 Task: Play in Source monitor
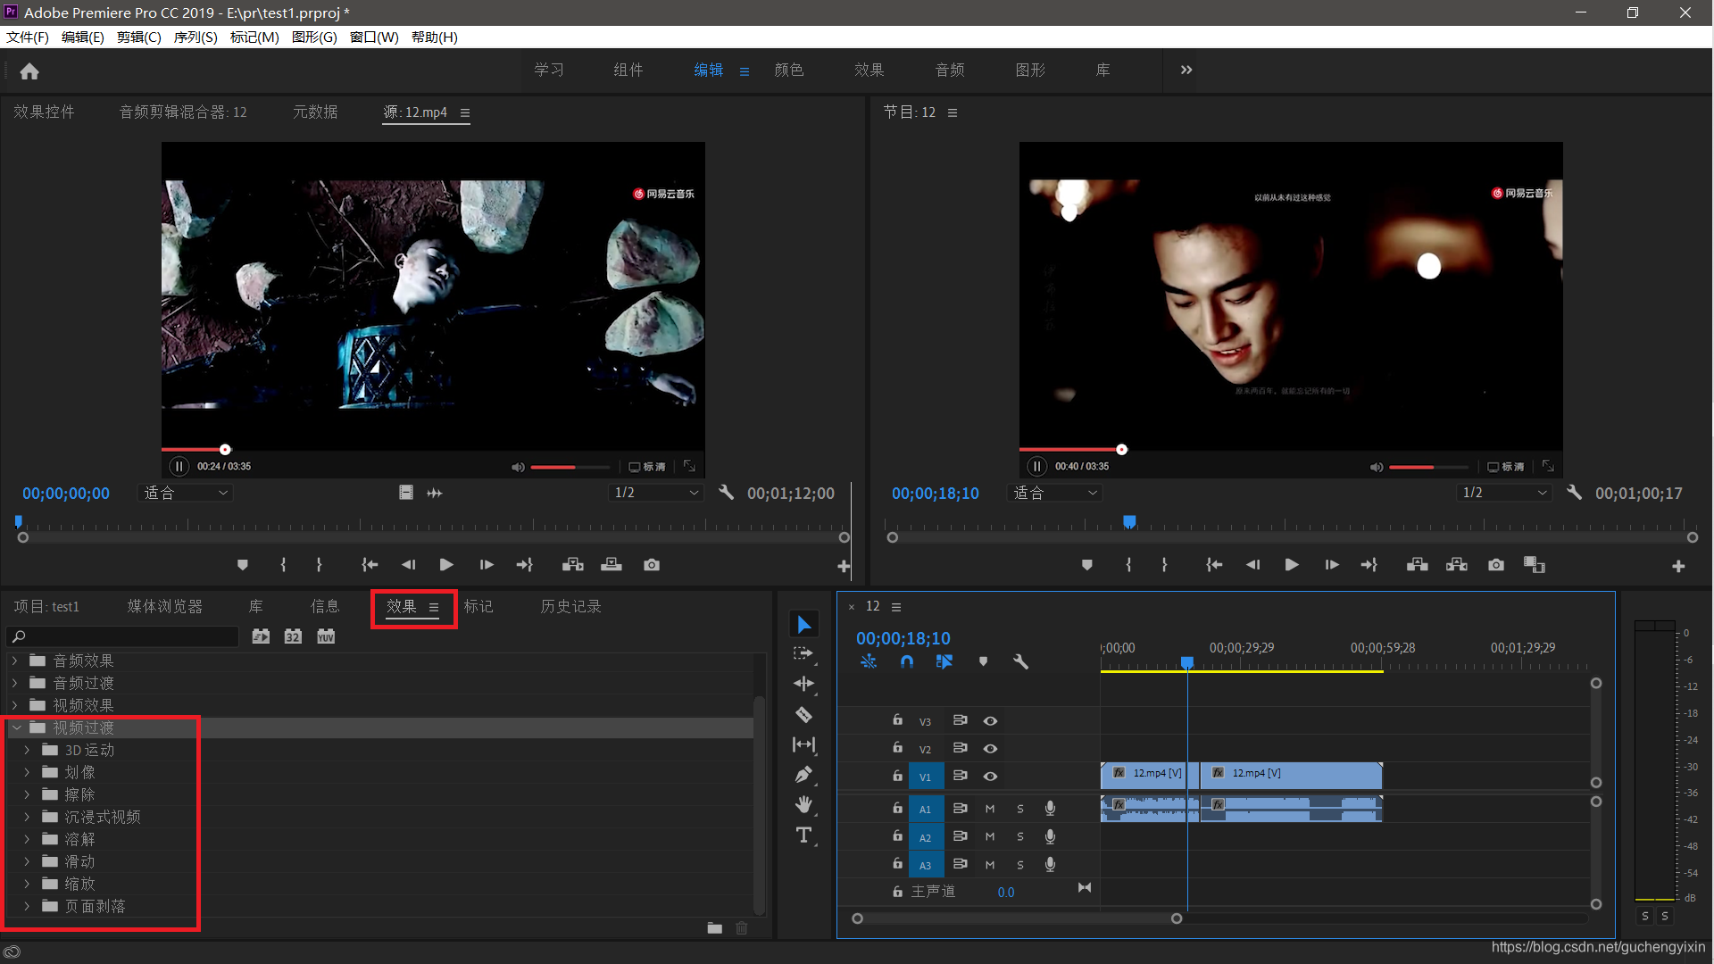click(446, 565)
